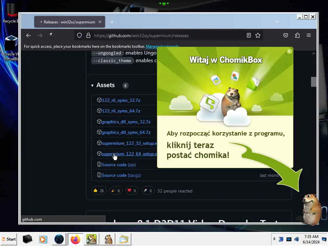
Task: Click the network system tray icon
Action: click(x=289, y=239)
